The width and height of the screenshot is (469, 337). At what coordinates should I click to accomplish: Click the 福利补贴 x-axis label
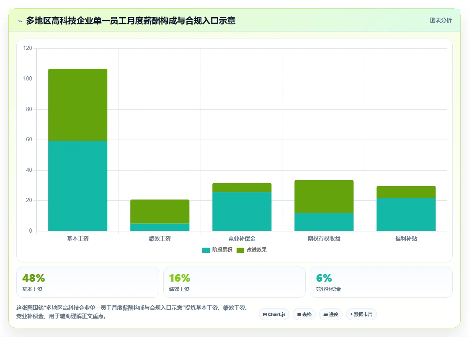(x=406, y=238)
